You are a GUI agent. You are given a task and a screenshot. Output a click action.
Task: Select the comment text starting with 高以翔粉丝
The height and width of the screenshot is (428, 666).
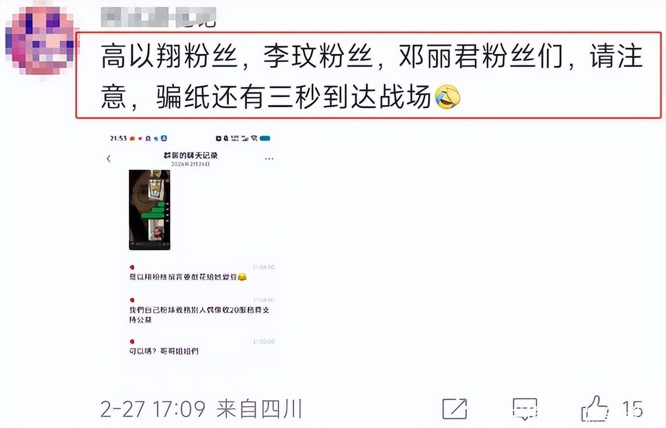click(x=369, y=76)
